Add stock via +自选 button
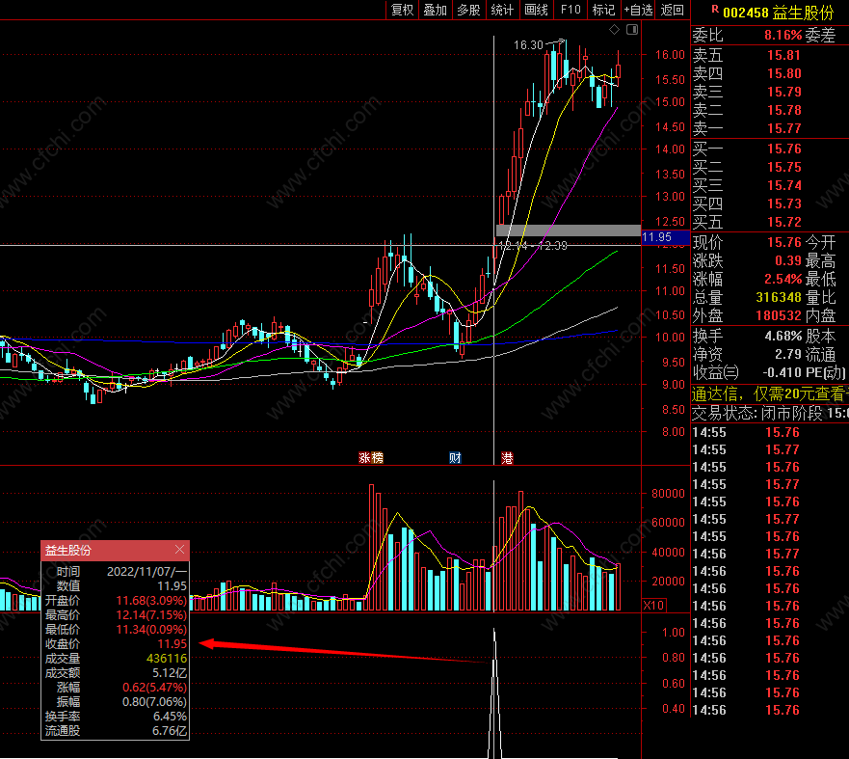Screen dimensions: 849x759 point(638,10)
